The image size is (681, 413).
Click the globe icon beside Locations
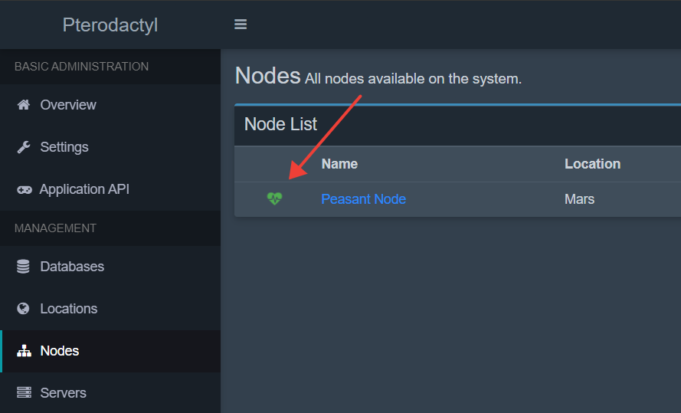pos(24,309)
